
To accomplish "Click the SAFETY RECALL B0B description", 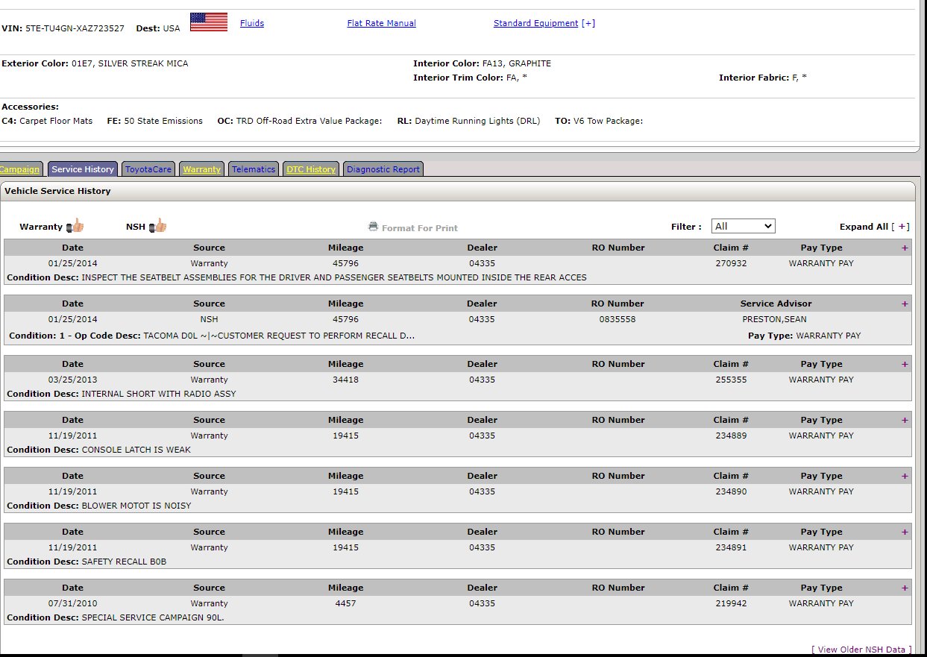I will [x=124, y=562].
